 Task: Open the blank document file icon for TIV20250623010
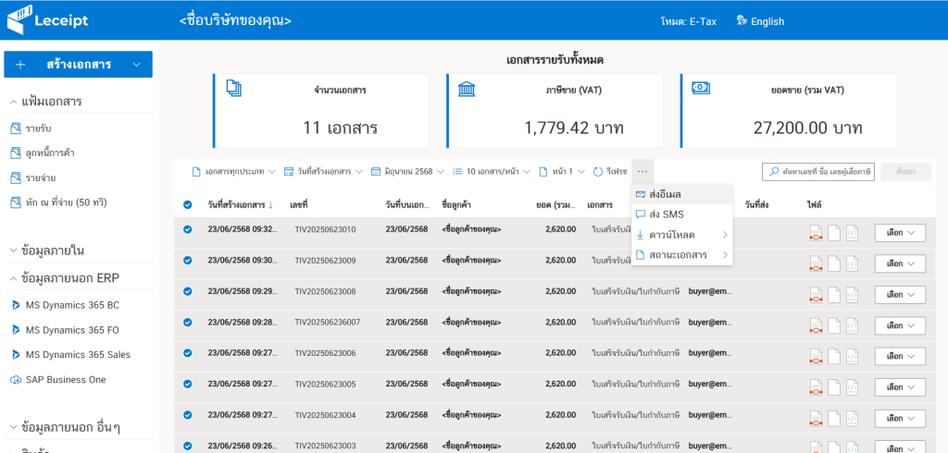tap(834, 233)
